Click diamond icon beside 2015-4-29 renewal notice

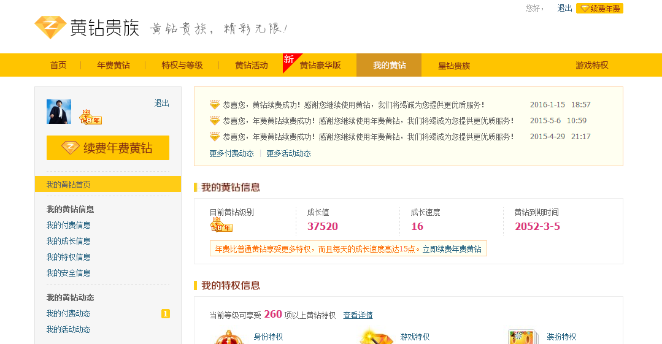point(215,137)
